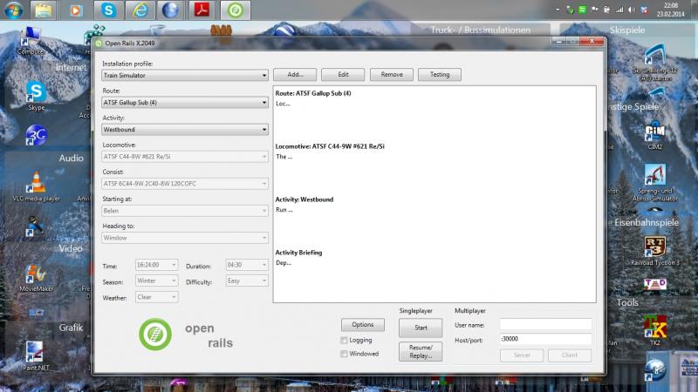The image size is (698, 392).
Task: Launch VLC media player desktop icon
Action: [36, 186]
